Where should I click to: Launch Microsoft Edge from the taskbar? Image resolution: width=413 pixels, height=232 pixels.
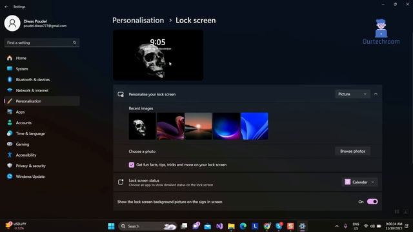tap(243, 226)
